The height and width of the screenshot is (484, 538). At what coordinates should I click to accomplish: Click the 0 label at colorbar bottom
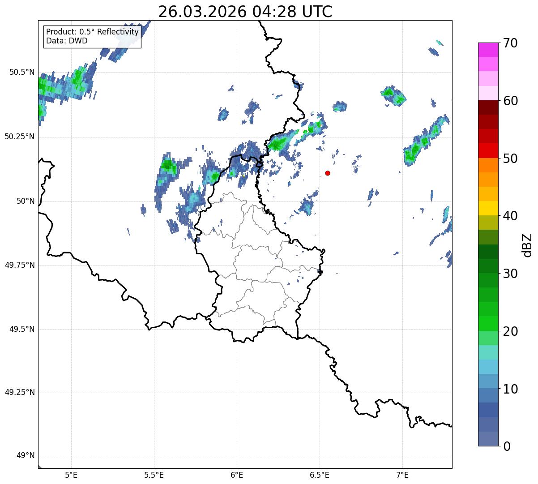pos(507,446)
